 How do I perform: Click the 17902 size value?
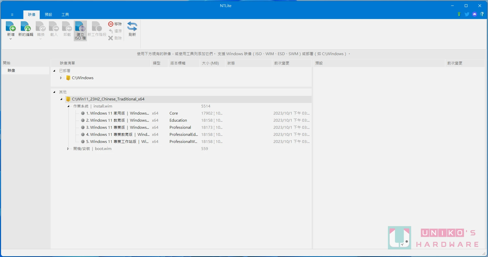(207, 113)
